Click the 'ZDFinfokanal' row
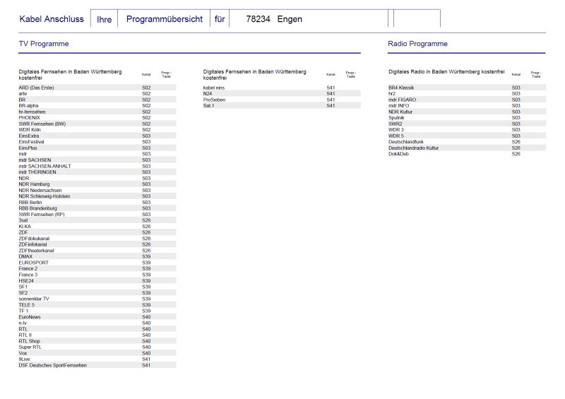The height and width of the screenshot is (399, 565). [x=97, y=244]
